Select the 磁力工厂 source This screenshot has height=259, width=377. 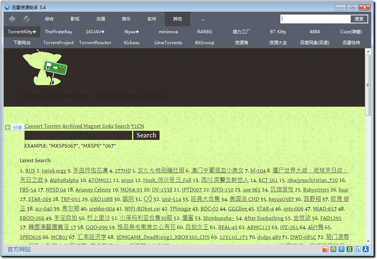(x=242, y=32)
